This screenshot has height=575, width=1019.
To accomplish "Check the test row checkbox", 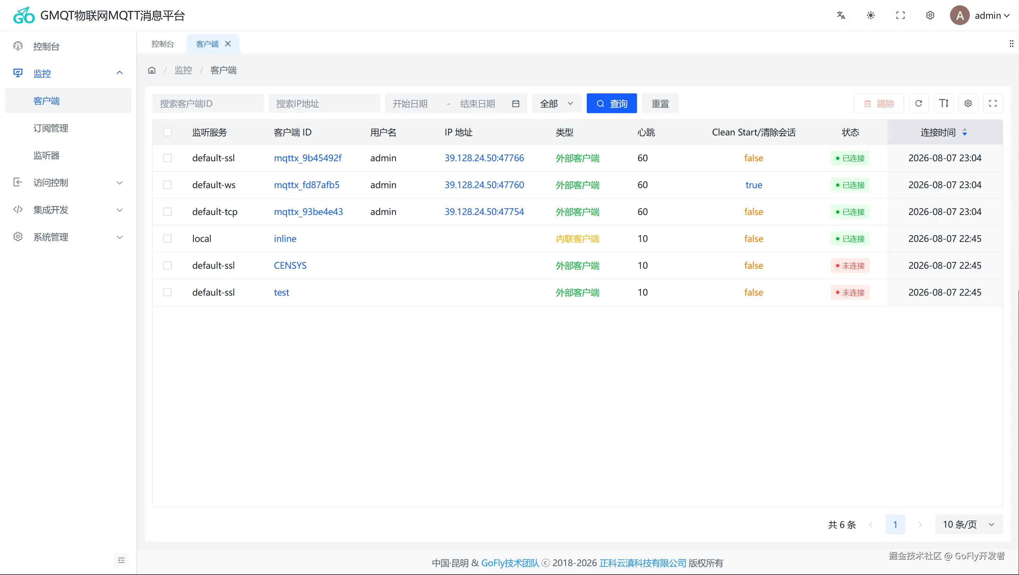I will click(x=167, y=292).
